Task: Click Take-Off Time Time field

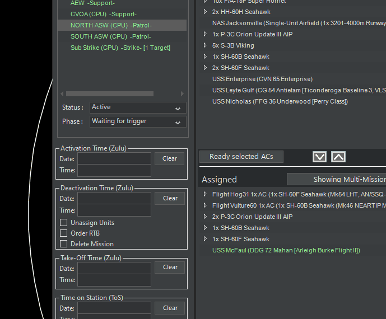Action: [114, 280]
